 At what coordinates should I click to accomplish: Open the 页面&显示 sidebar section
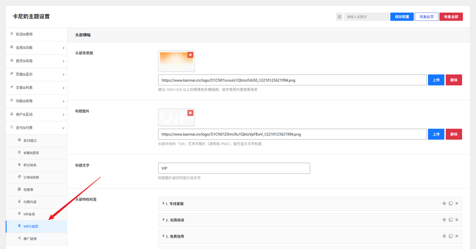click(36, 74)
